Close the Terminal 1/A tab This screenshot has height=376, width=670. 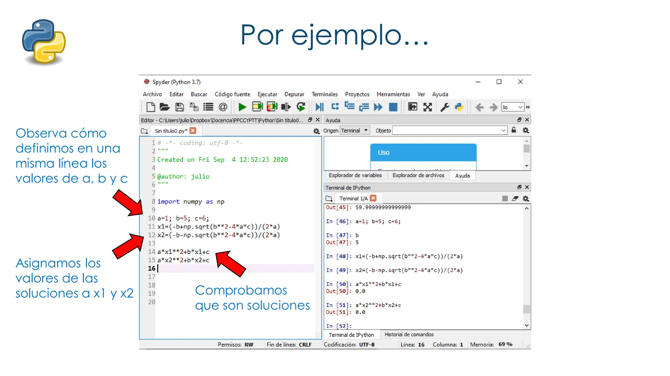373,198
